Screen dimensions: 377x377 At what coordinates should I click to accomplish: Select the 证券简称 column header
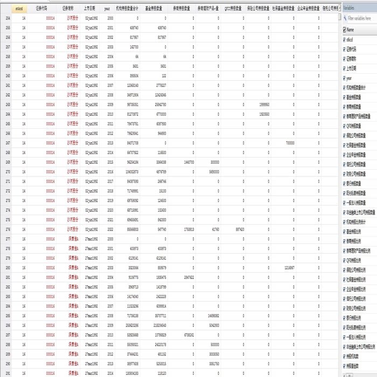point(68,9)
